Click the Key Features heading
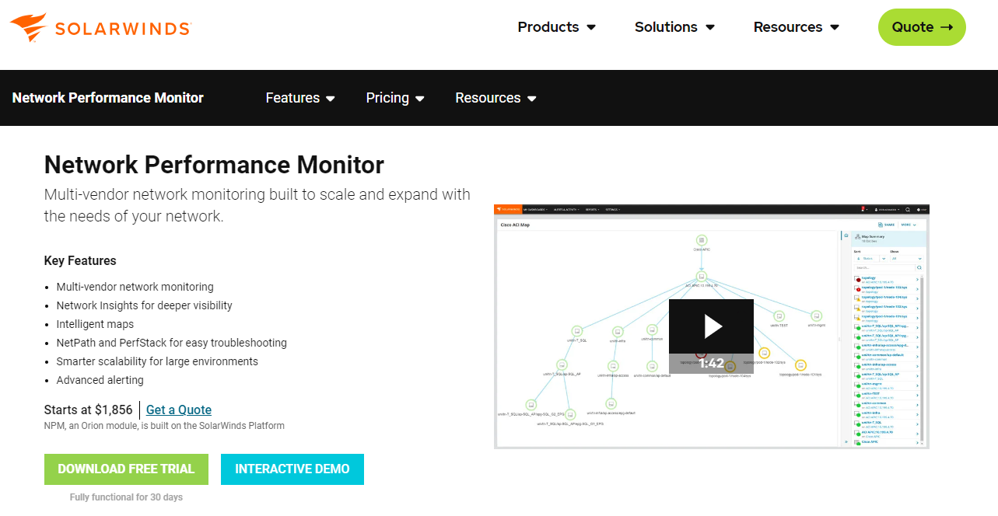The width and height of the screenshot is (998, 516). [80, 261]
